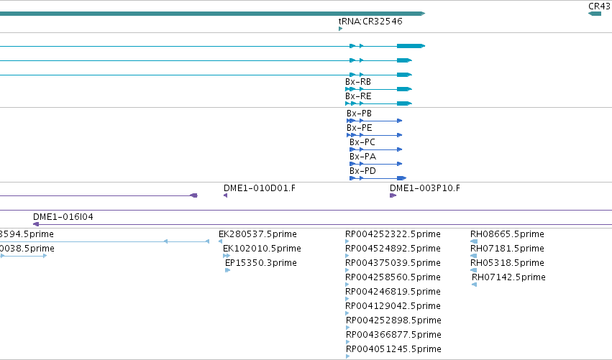Viewport: 612px width, 360px height.
Task: Open the RH07181.5prime EST label
Action: pos(507,249)
